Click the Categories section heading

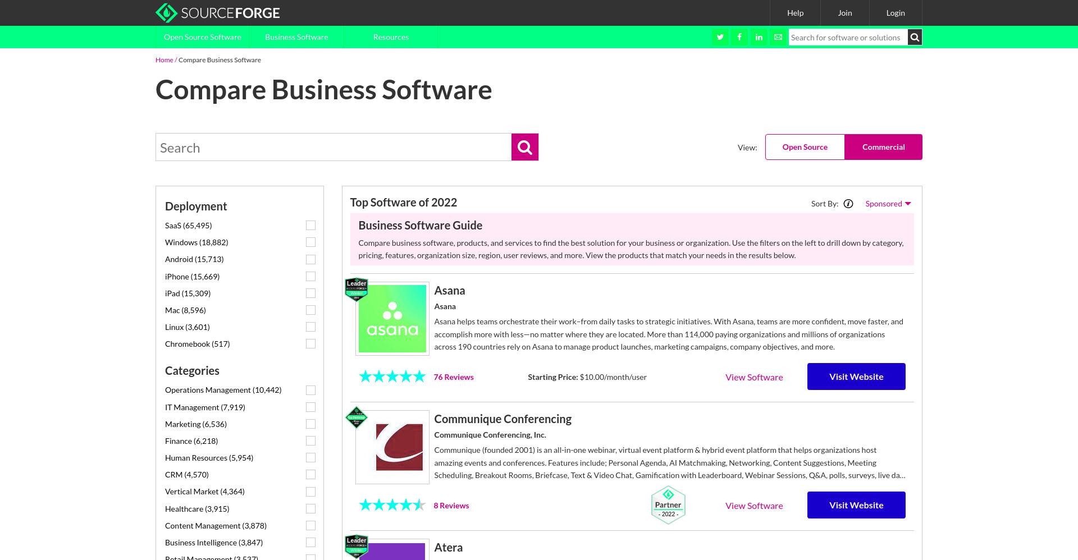(x=192, y=371)
